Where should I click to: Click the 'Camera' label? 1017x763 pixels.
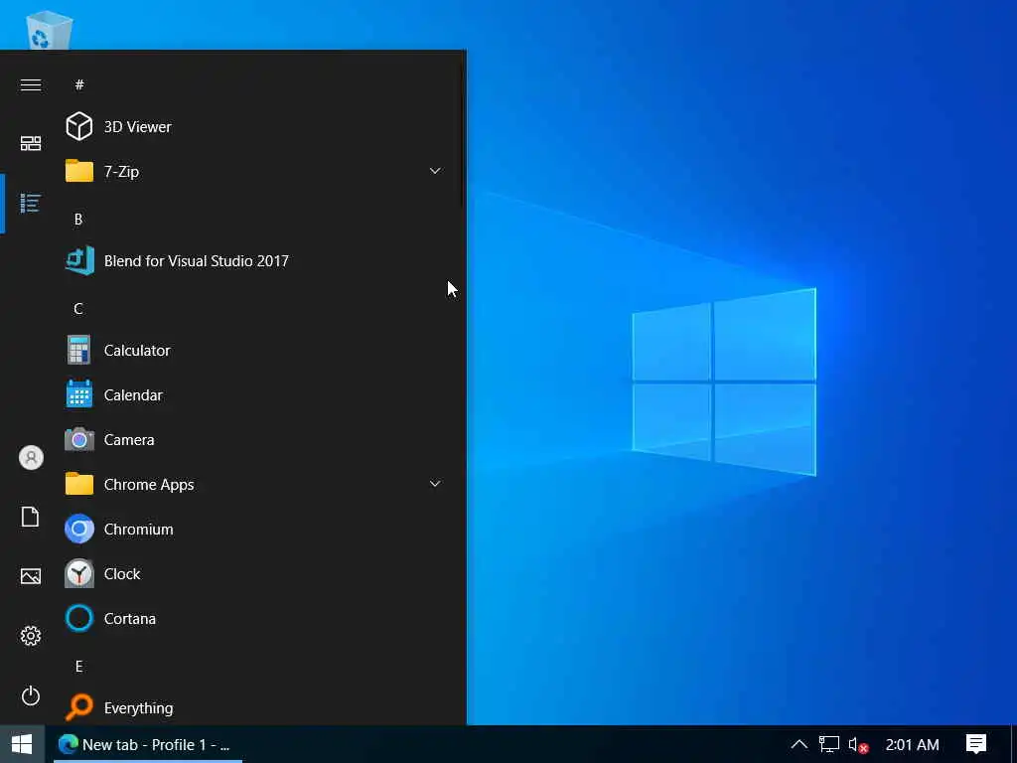point(129,440)
